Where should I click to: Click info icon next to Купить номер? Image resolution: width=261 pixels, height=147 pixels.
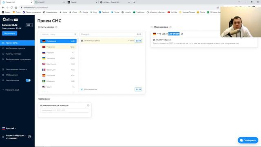56,27
